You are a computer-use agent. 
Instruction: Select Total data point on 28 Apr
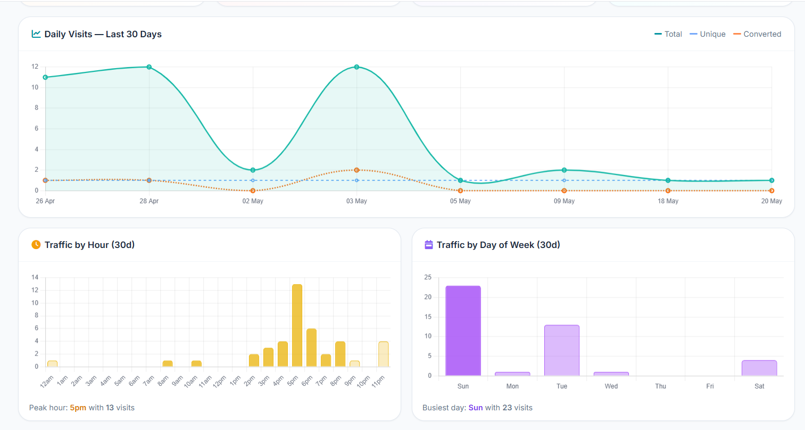149,67
